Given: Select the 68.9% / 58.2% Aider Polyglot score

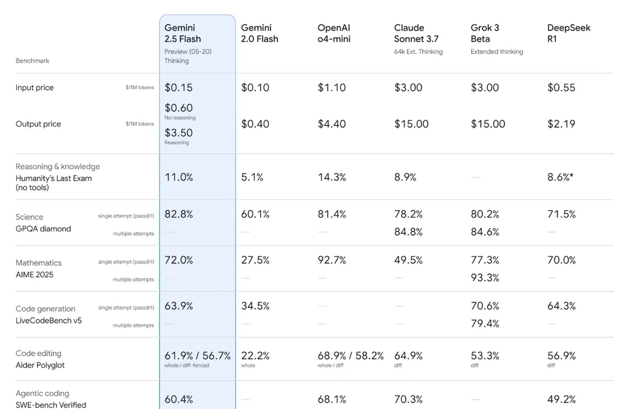Looking at the screenshot, I should coord(350,356).
